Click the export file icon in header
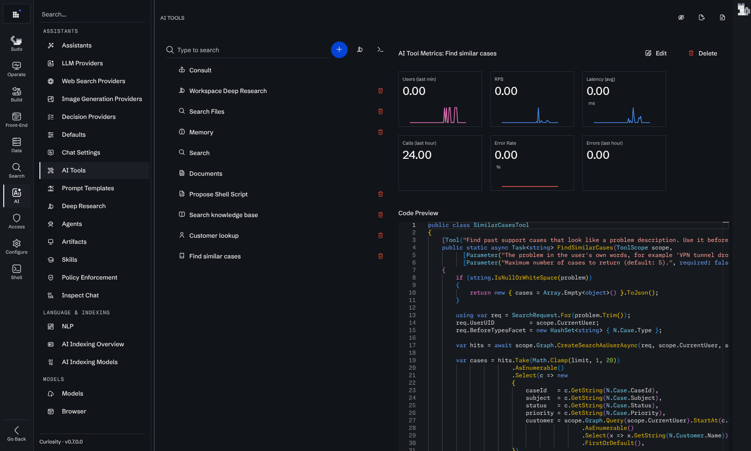Viewport: 751px width, 451px height. click(x=702, y=17)
